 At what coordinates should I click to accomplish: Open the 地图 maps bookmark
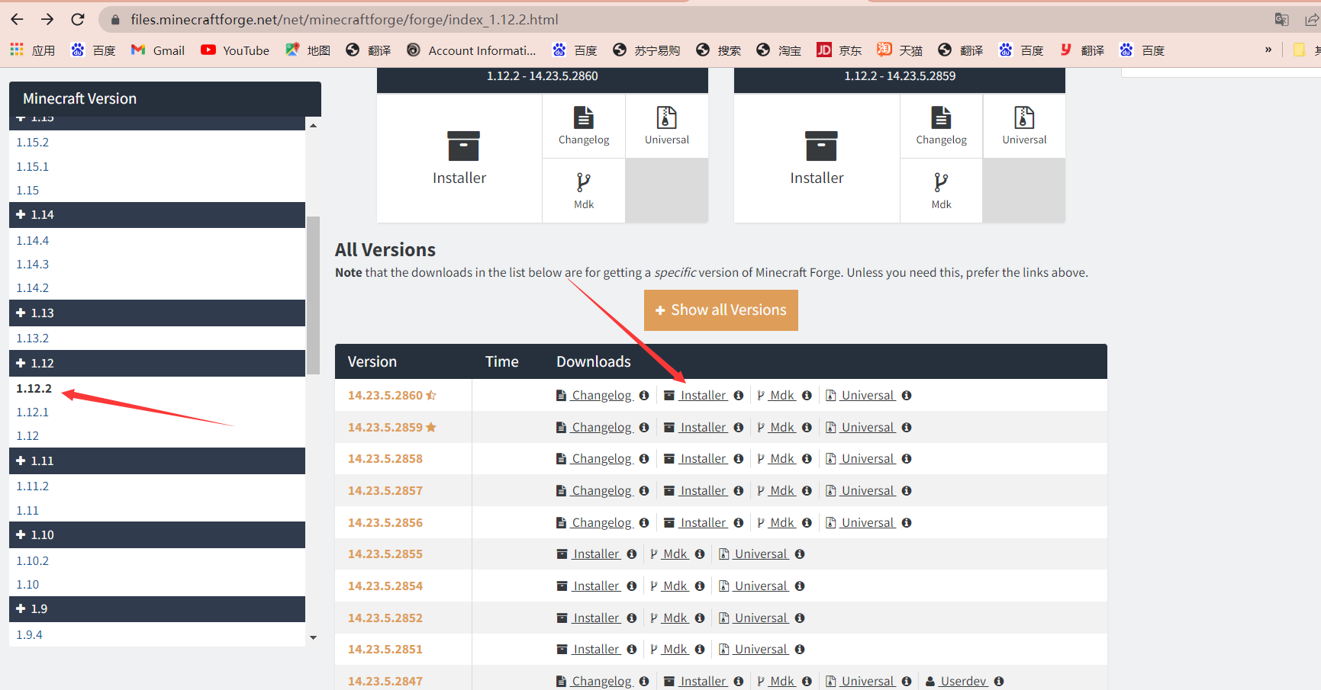click(x=308, y=50)
